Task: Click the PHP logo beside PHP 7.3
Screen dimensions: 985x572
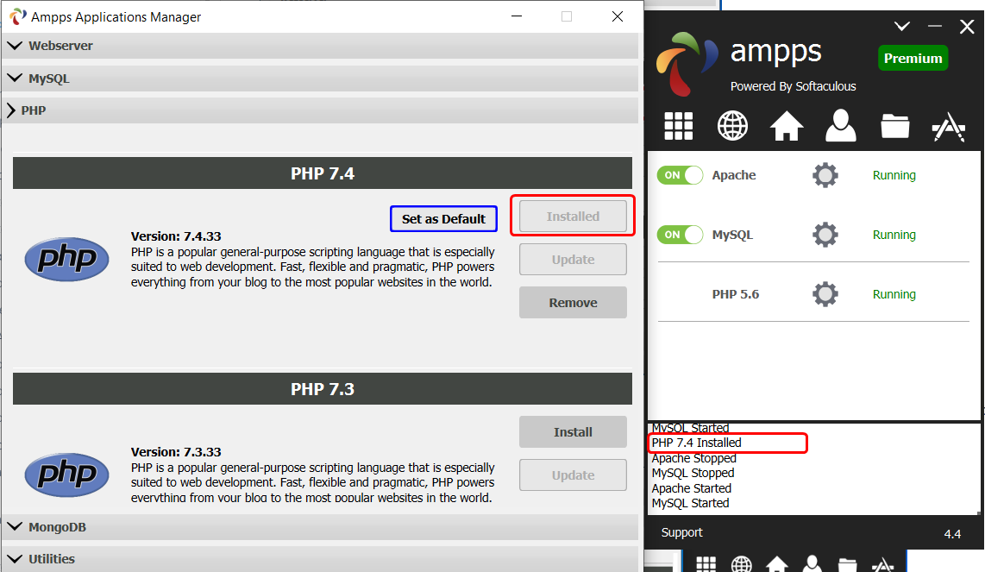Action: point(66,475)
